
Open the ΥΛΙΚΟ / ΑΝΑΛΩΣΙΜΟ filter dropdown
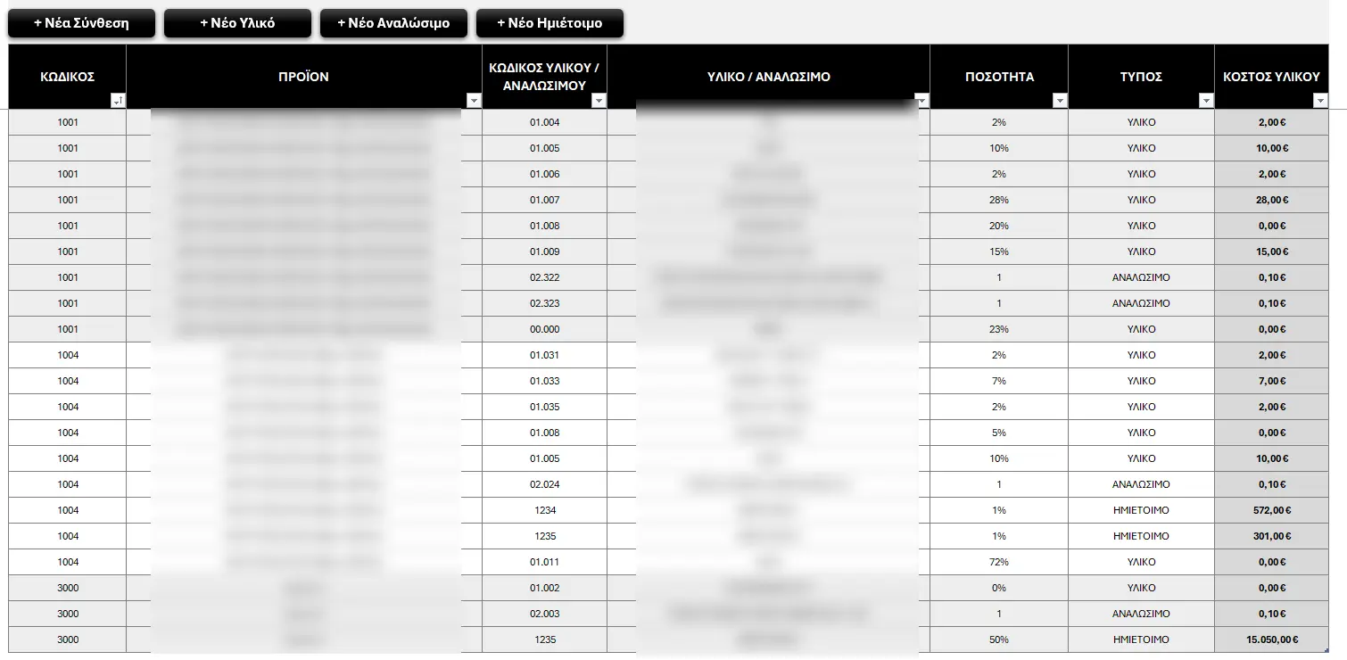(x=921, y=101)
